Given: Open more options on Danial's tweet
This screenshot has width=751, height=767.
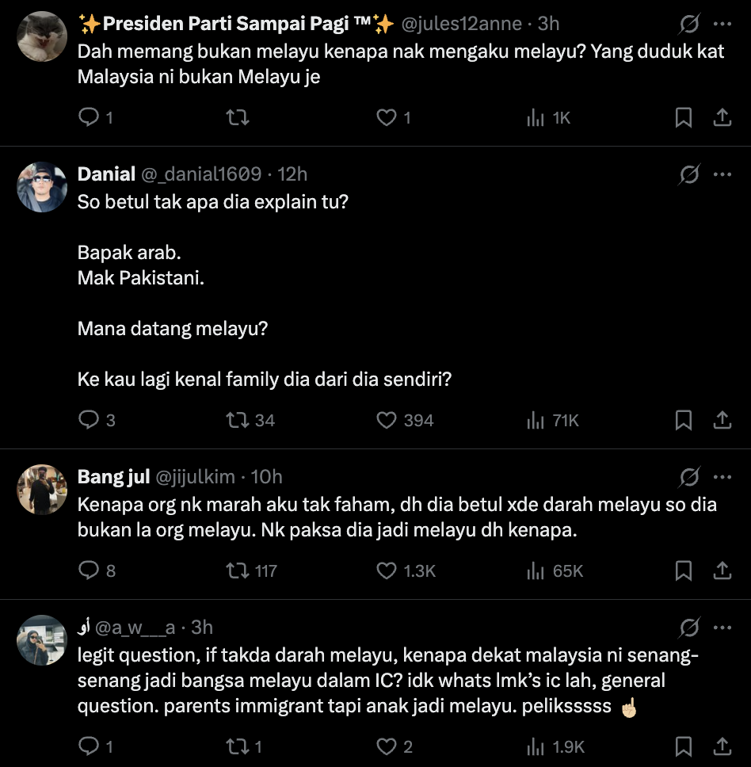Looking at the screenshot, I should [x=722, y=175].
